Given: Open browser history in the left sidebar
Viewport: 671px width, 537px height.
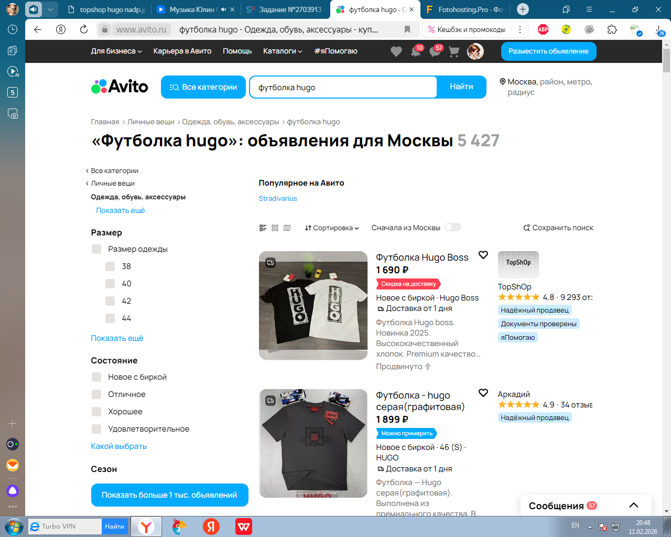Looking at the screenshot, I should click(13, 29).
